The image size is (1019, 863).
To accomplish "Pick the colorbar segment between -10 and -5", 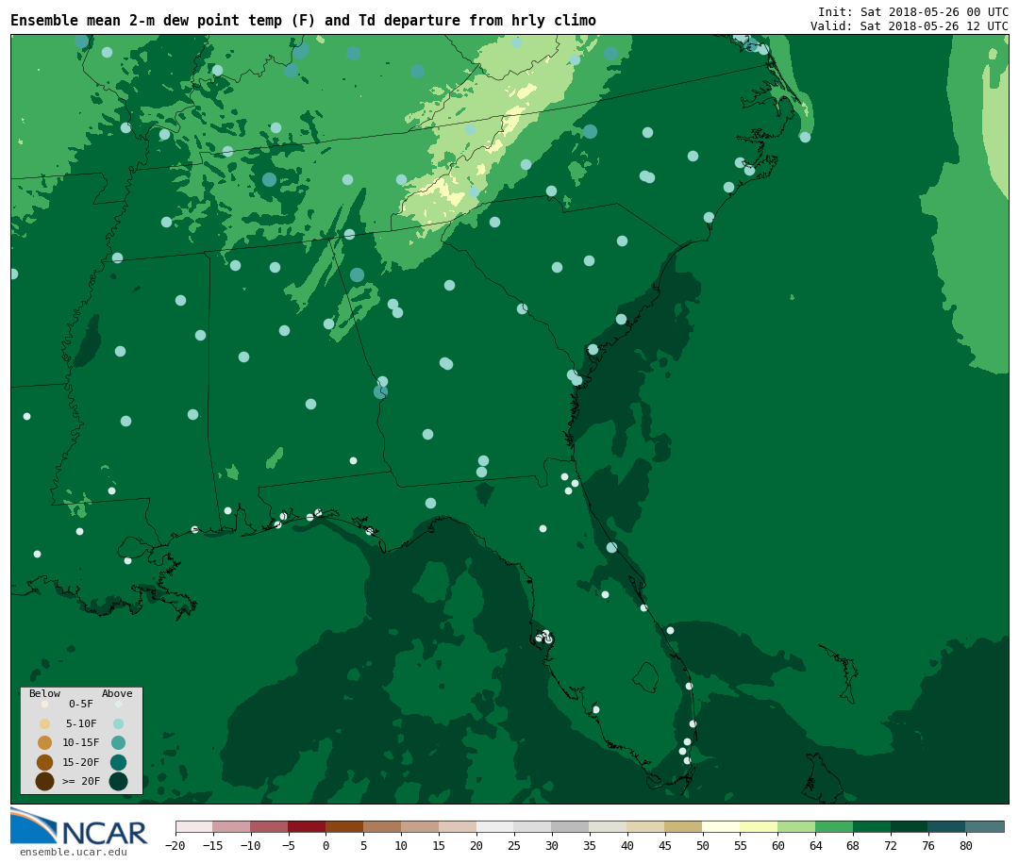I will point(269,826).
